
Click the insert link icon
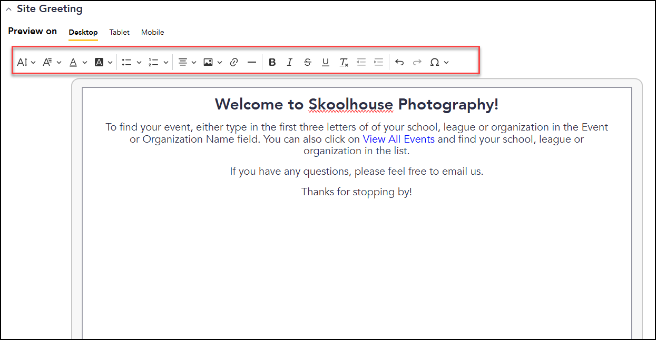pos(234,62)
